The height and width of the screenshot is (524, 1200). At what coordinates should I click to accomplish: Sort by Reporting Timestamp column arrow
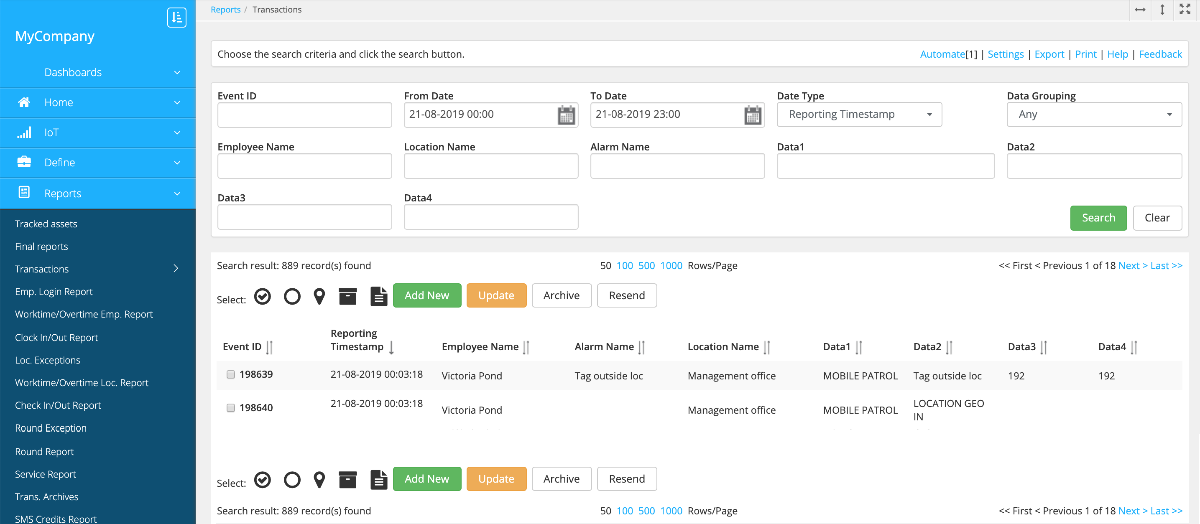[x=391, y=347]
